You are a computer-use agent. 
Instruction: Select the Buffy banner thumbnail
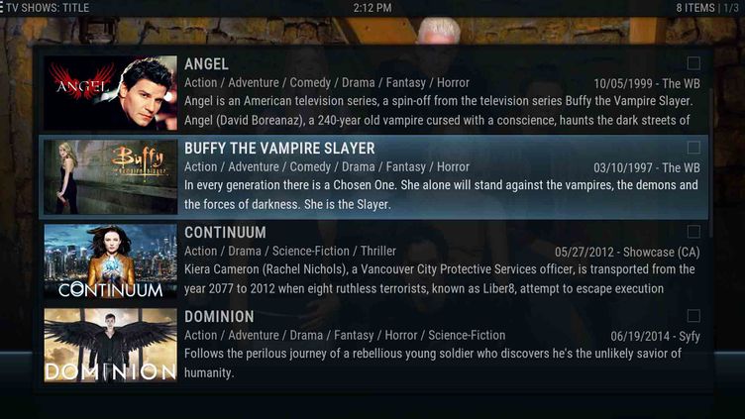point(110,177)
